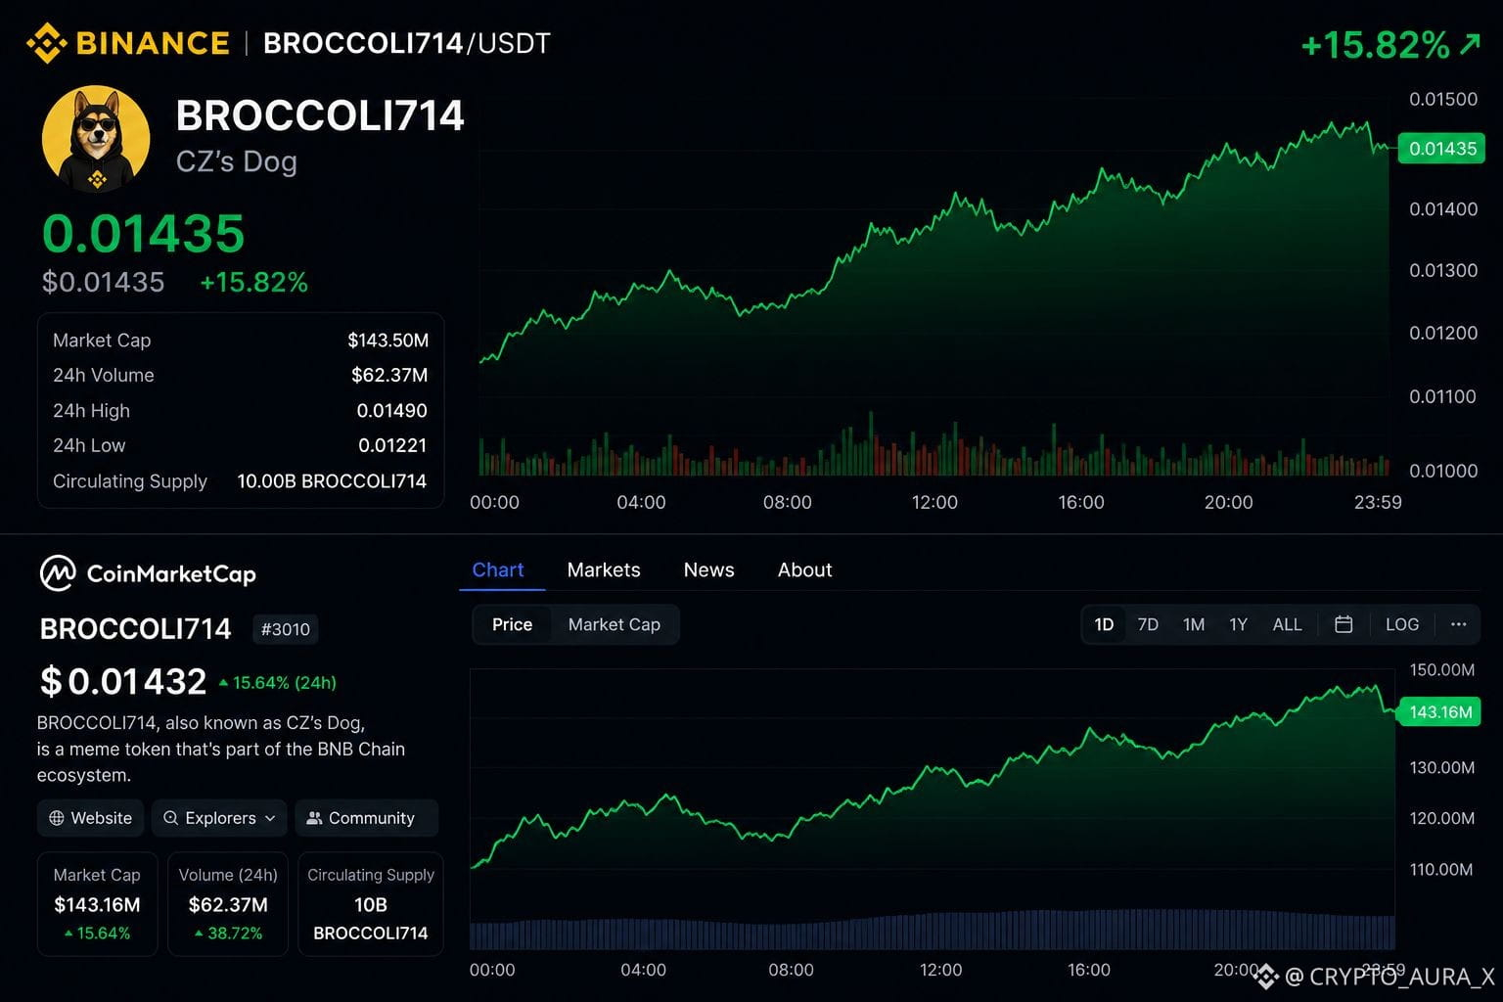Screen dimensions: 1503x1002
Task: Go to the News tab
Action: [x=708, y=569]
